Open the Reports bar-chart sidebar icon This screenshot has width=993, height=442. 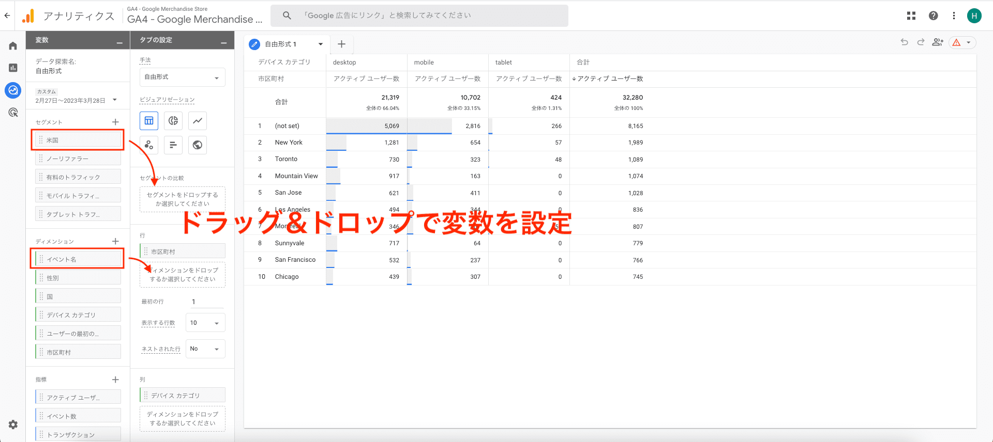click(13, 68)
